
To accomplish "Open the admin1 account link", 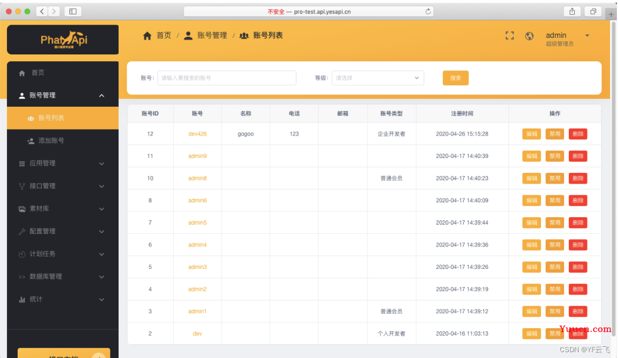I will pyautogui.click(x=198, y=311).
